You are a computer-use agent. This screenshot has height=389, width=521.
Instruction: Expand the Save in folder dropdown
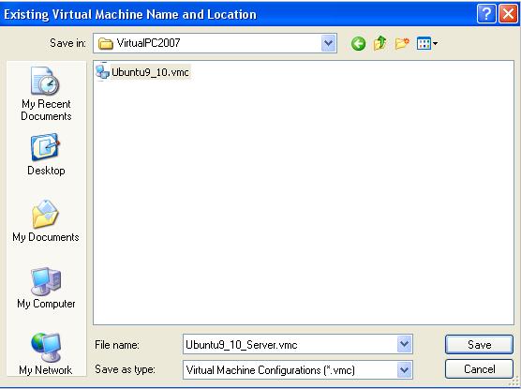point(328,43)
